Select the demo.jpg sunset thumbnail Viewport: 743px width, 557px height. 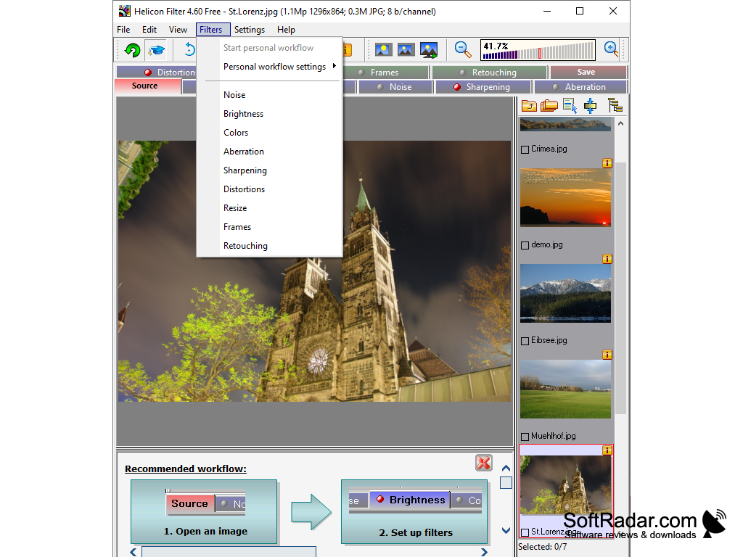565,197
